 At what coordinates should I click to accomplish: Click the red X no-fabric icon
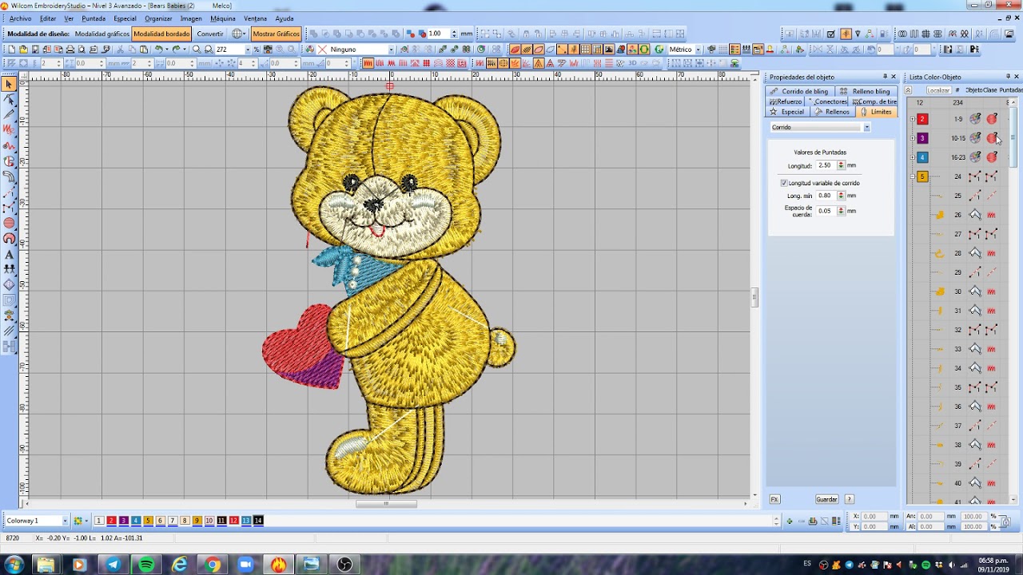pyautogui.click(x=322, y=50)
